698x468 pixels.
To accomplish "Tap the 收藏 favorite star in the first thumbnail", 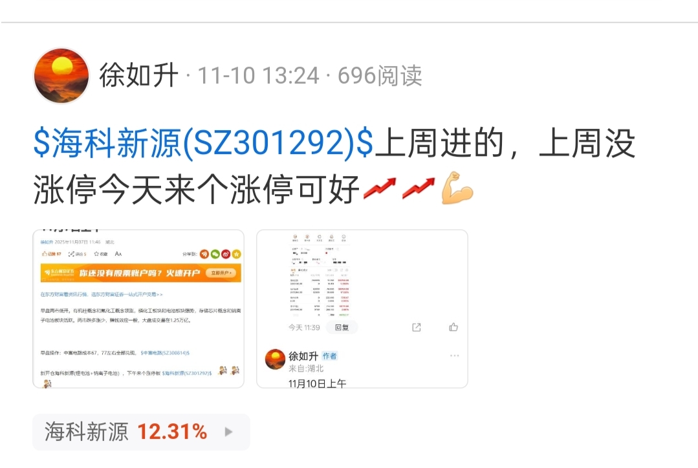I will (101, 254).
